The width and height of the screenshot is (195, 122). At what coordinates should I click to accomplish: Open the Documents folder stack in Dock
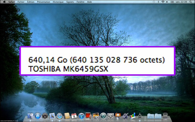coord(158,116)
